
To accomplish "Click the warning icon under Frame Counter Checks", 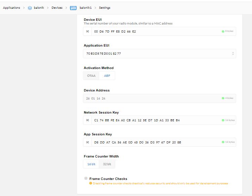I will (90, 183).
